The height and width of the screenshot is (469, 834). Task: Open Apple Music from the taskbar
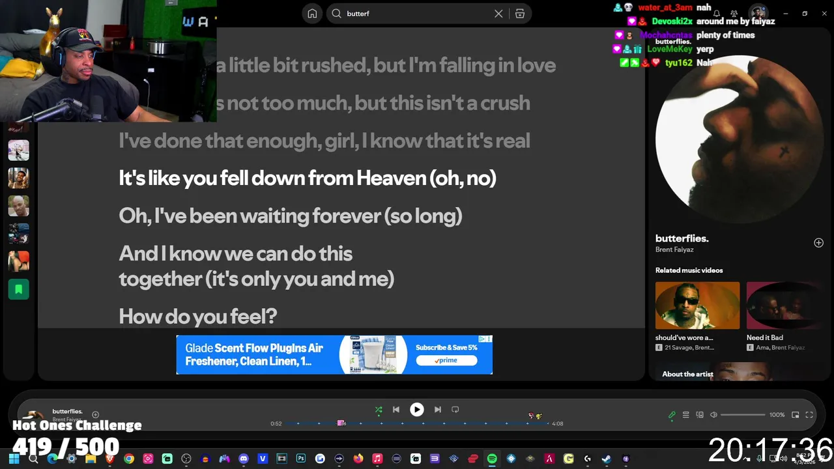click(377, 459)
